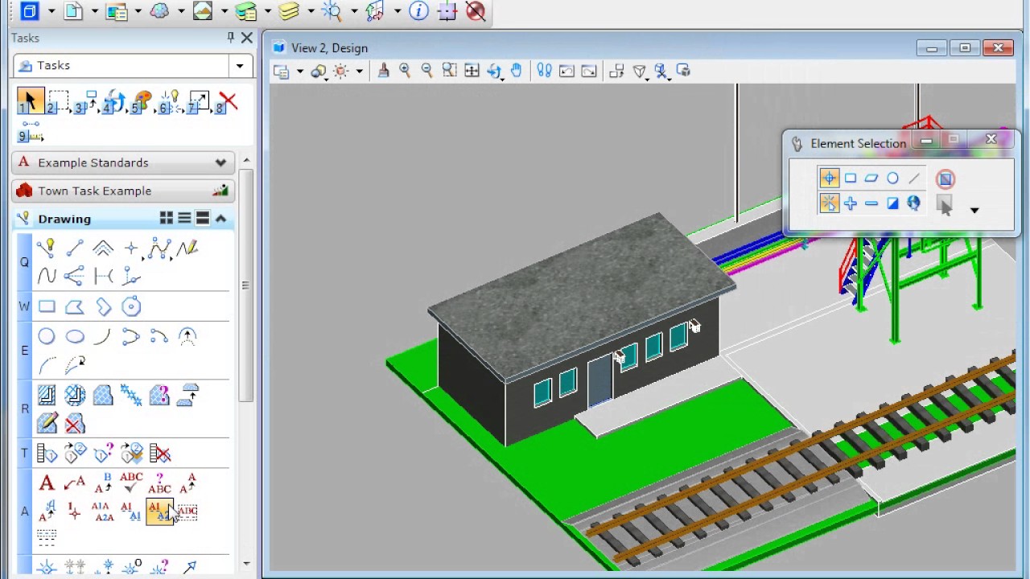1030x579 pixels.
Task: Open dropdown arrow beside the yellow layers icon
Action: (x=311, y=11)
